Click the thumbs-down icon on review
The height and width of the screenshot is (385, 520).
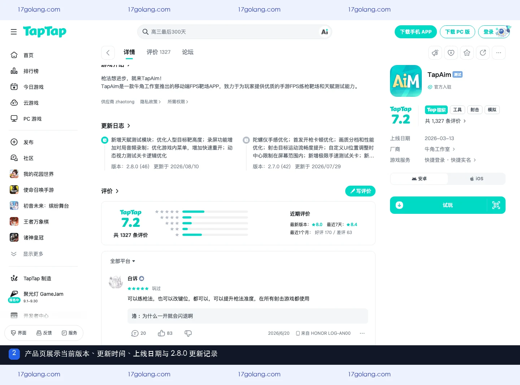click(x=188, y=333)
